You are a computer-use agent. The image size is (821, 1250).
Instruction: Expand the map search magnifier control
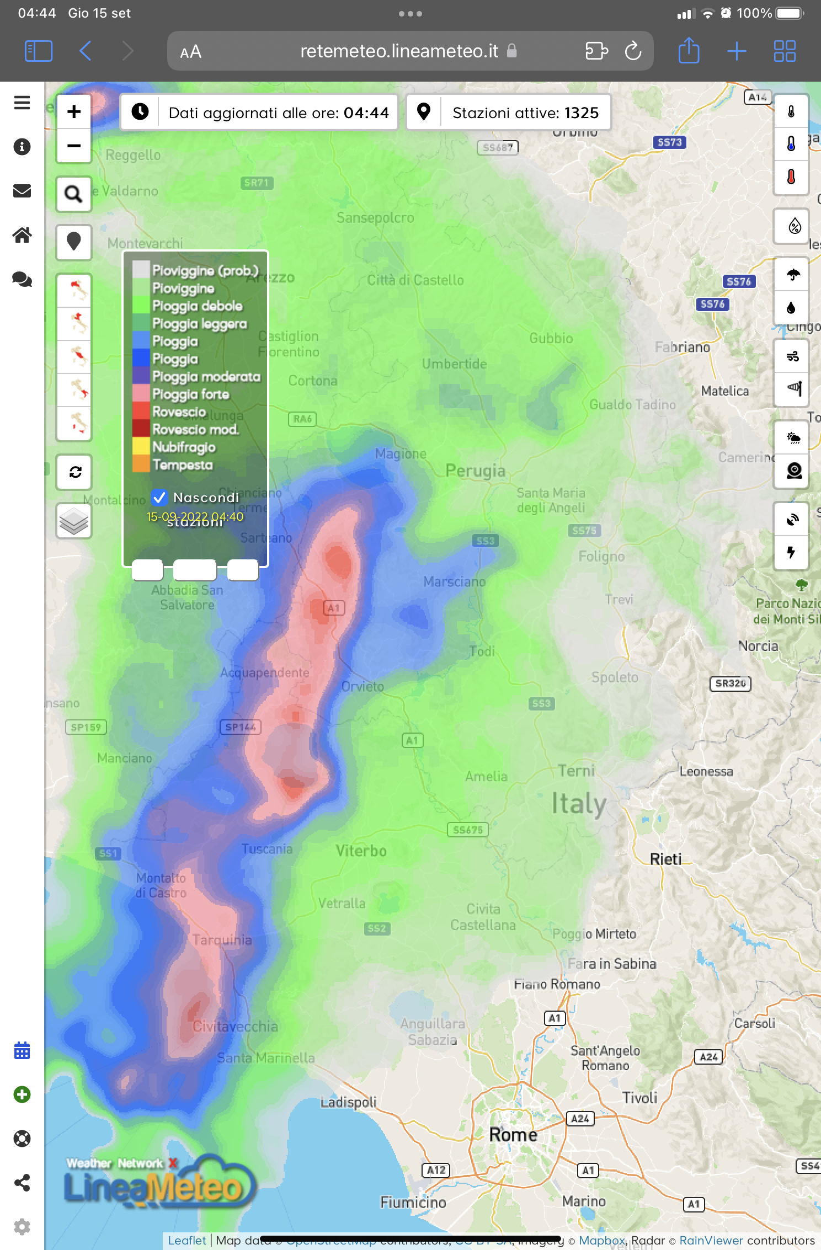pyautogui.click(x=74, y=194)
